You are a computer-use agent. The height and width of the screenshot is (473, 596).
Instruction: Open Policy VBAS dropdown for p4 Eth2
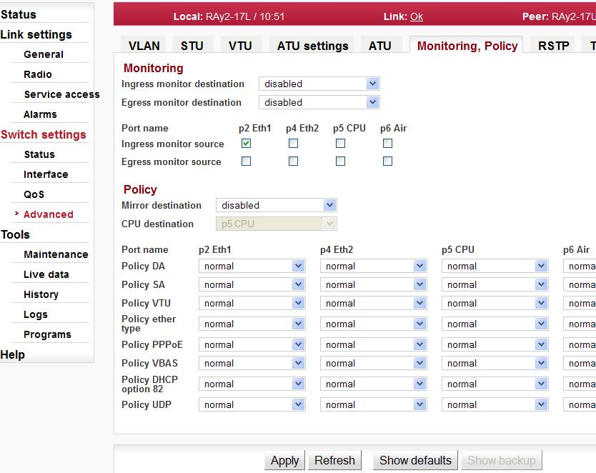click(x=373, y=363)
